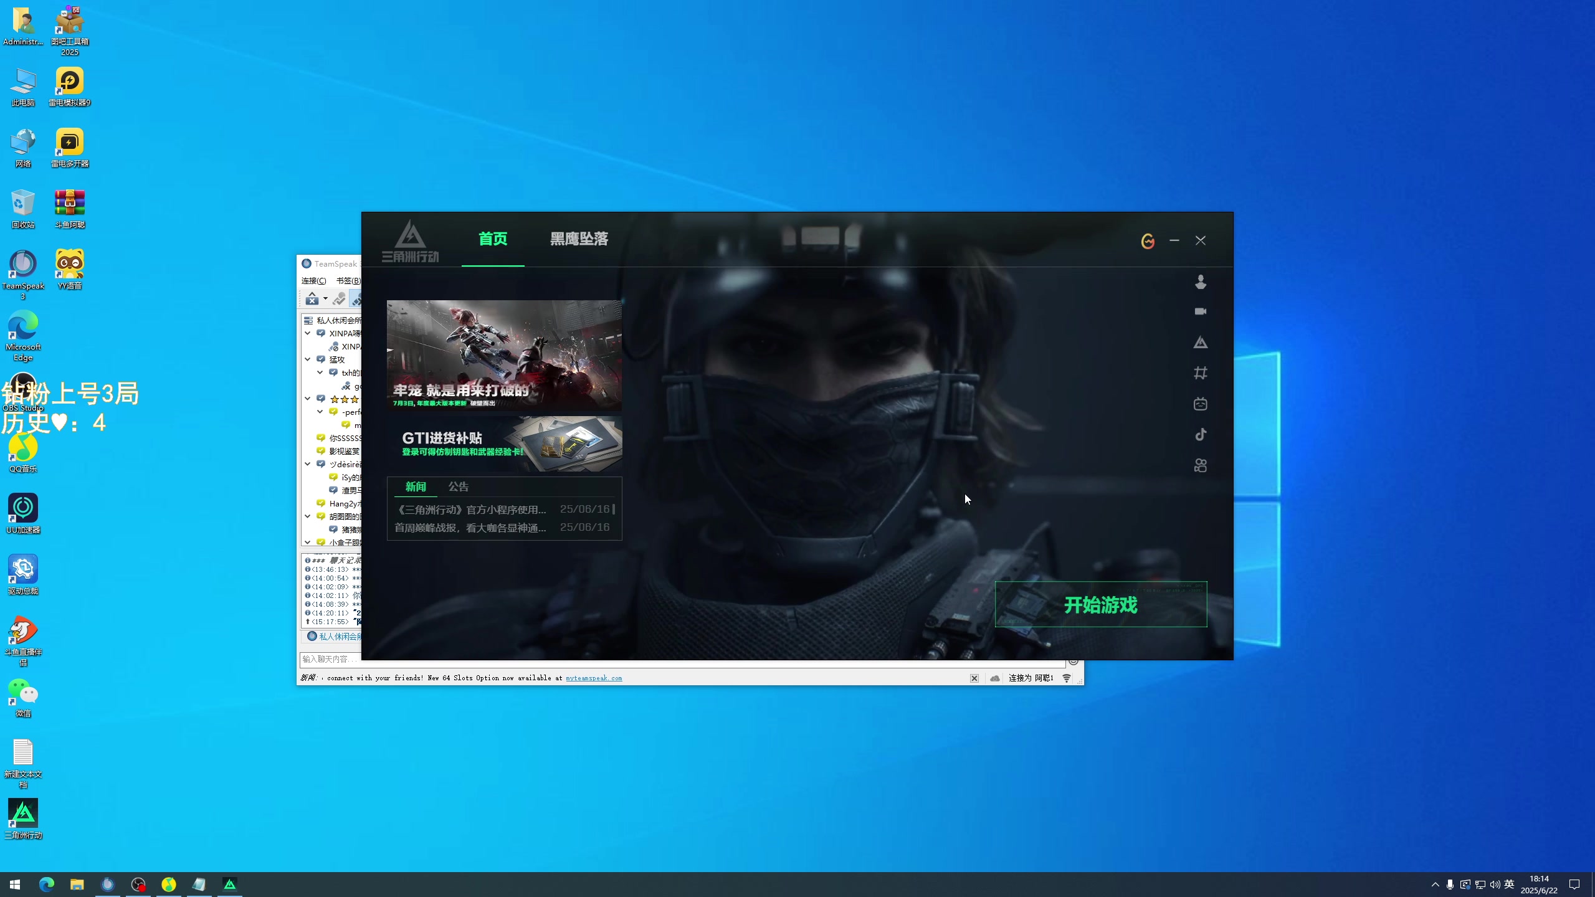The image size is (1595, 897).
Task: Select the 三角洲行动 desktop shortcut
Action: click(23, 820)
